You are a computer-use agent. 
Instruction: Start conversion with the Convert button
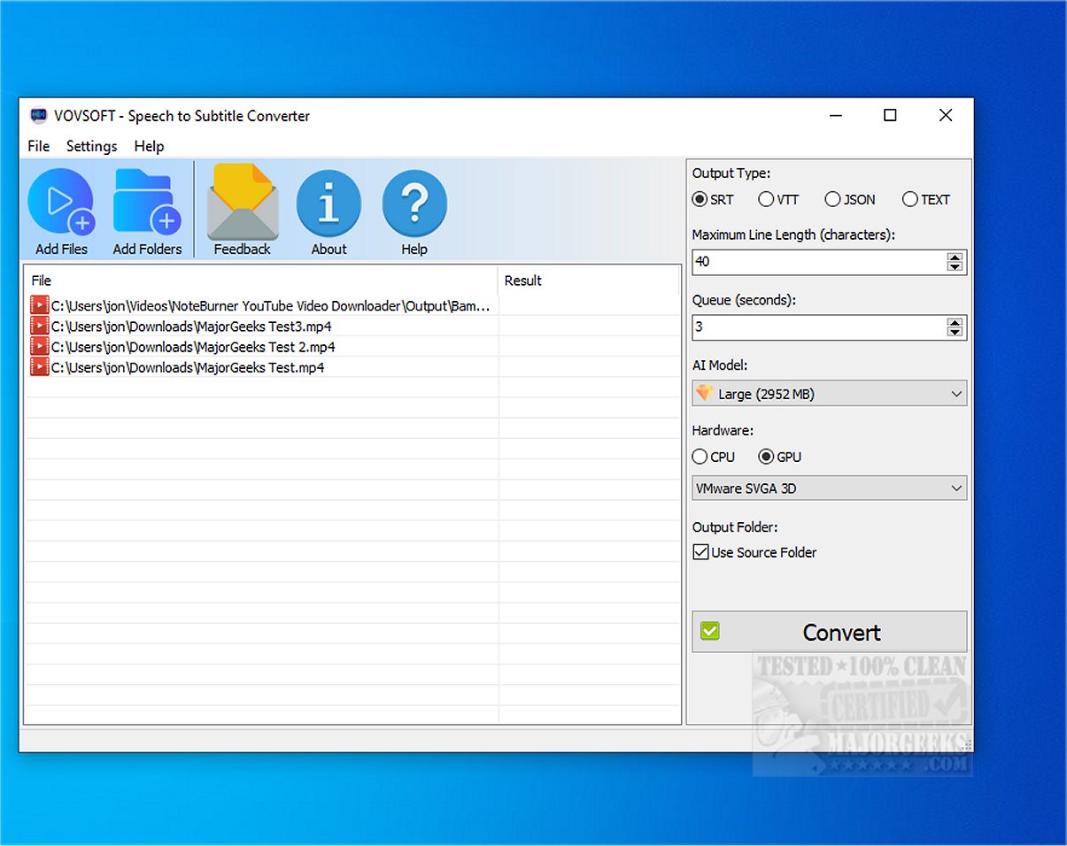830,632
